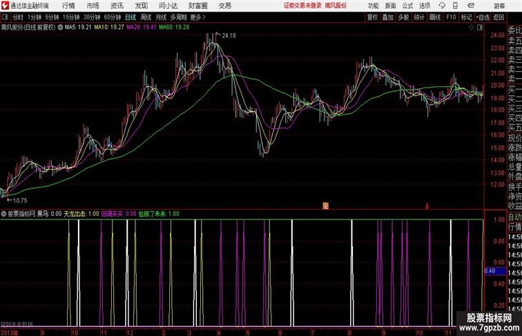This screenshot has height=336, width=522.
Task: Select the 月线 monthly period tab
Action: click(161, 17)
